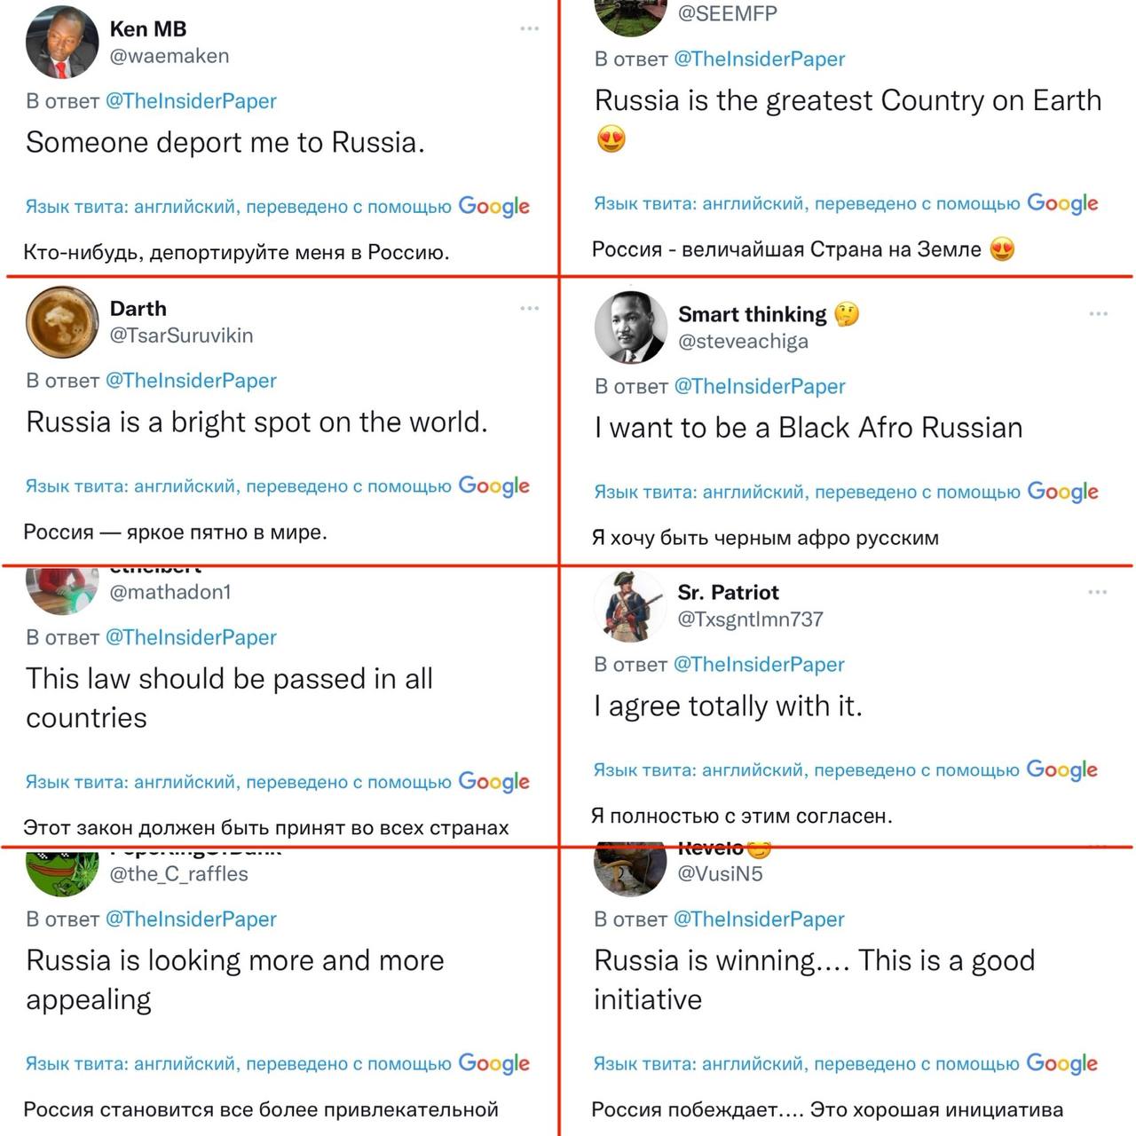Click Sr. Patriot's soldier avatar
The height and width of the screenshot is (1136, 1136).
pos(629,606)
